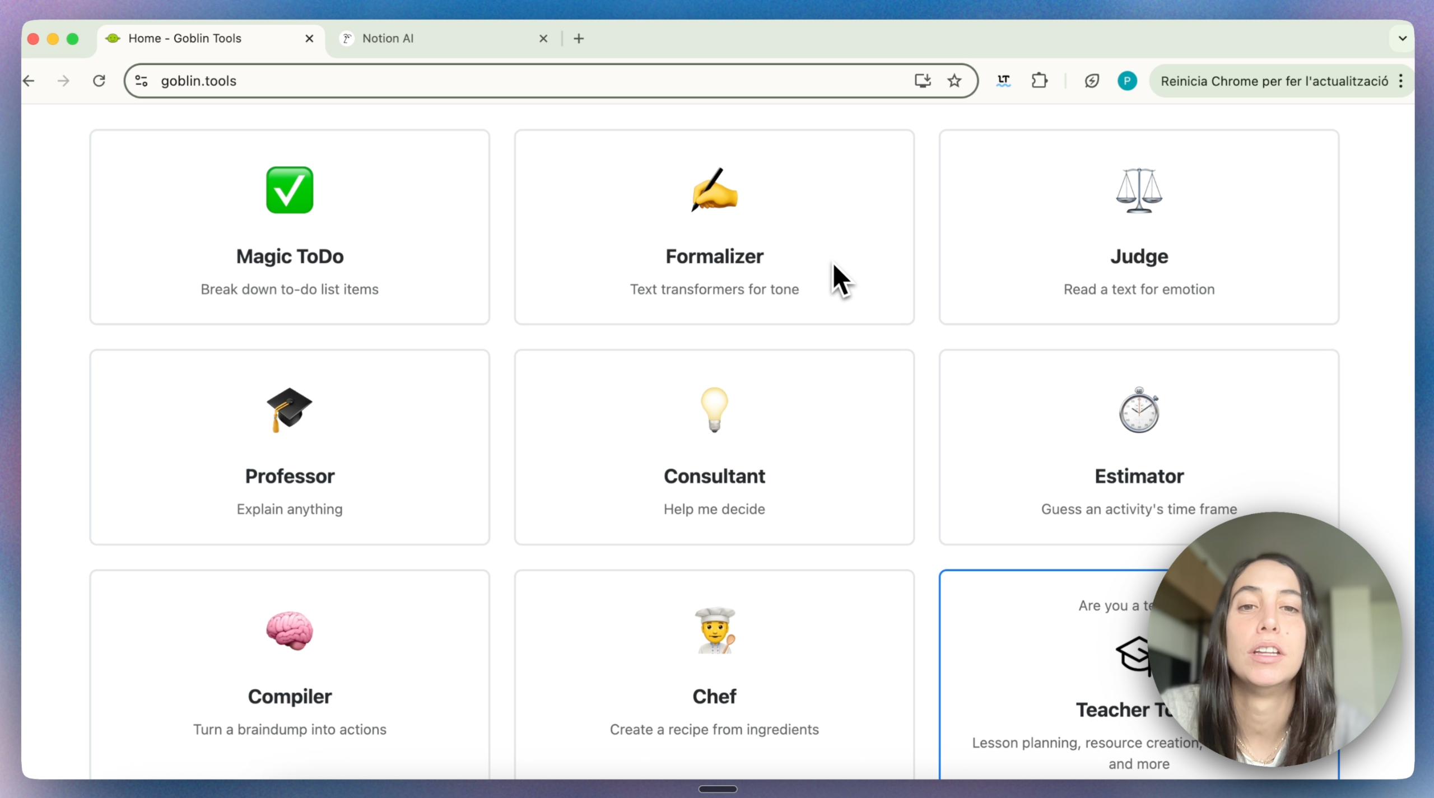View site information for goblin.tools
This screenshot has height=798, width=1434.
click(141, 81)
